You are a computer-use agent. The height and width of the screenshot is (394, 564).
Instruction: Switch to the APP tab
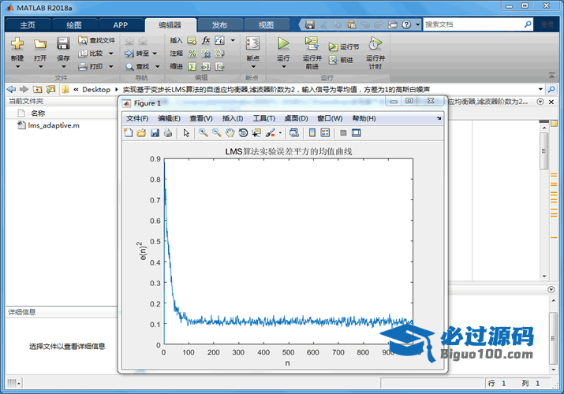121,24
